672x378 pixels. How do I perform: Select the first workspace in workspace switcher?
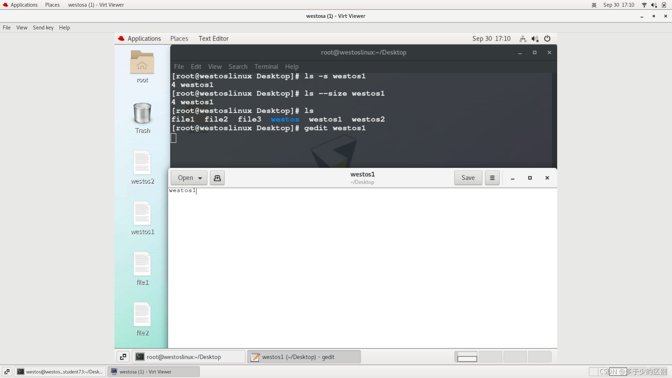click(x=467, y=357)
